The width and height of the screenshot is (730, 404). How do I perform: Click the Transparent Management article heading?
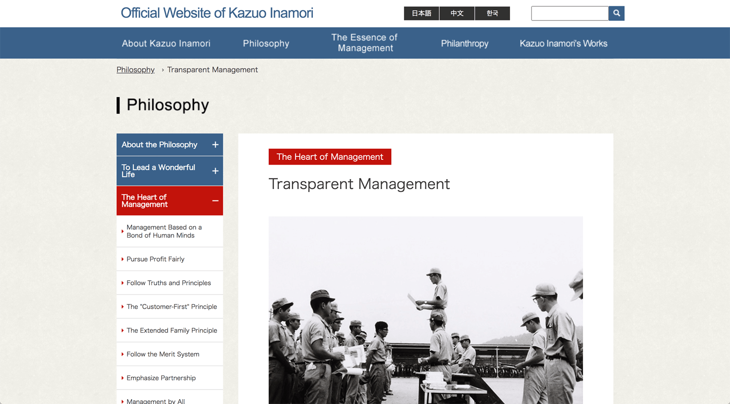point(359,184)
